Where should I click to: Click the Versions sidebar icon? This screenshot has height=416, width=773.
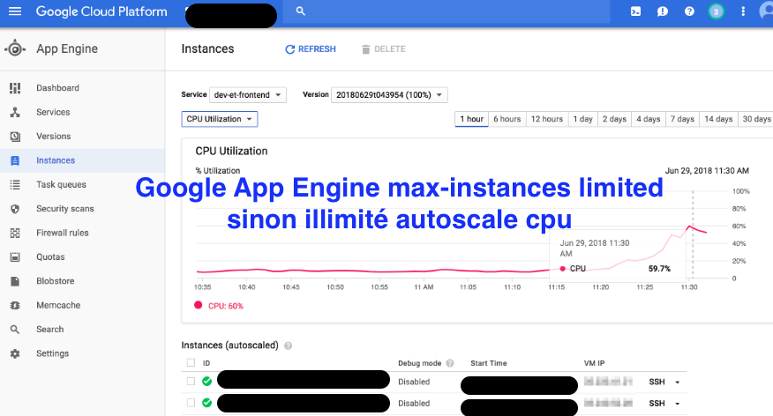[15, 136]
